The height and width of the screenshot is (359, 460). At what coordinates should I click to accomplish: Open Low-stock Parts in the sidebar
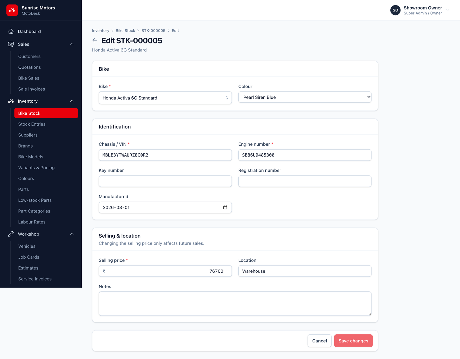tap(35, 200)
